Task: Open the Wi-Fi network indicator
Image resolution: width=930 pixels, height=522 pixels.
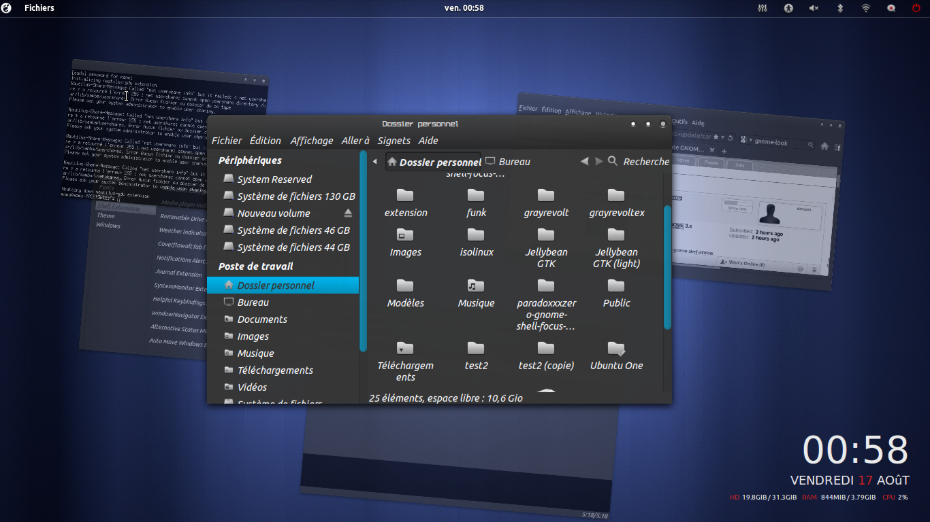Action: tap(866, 8)
